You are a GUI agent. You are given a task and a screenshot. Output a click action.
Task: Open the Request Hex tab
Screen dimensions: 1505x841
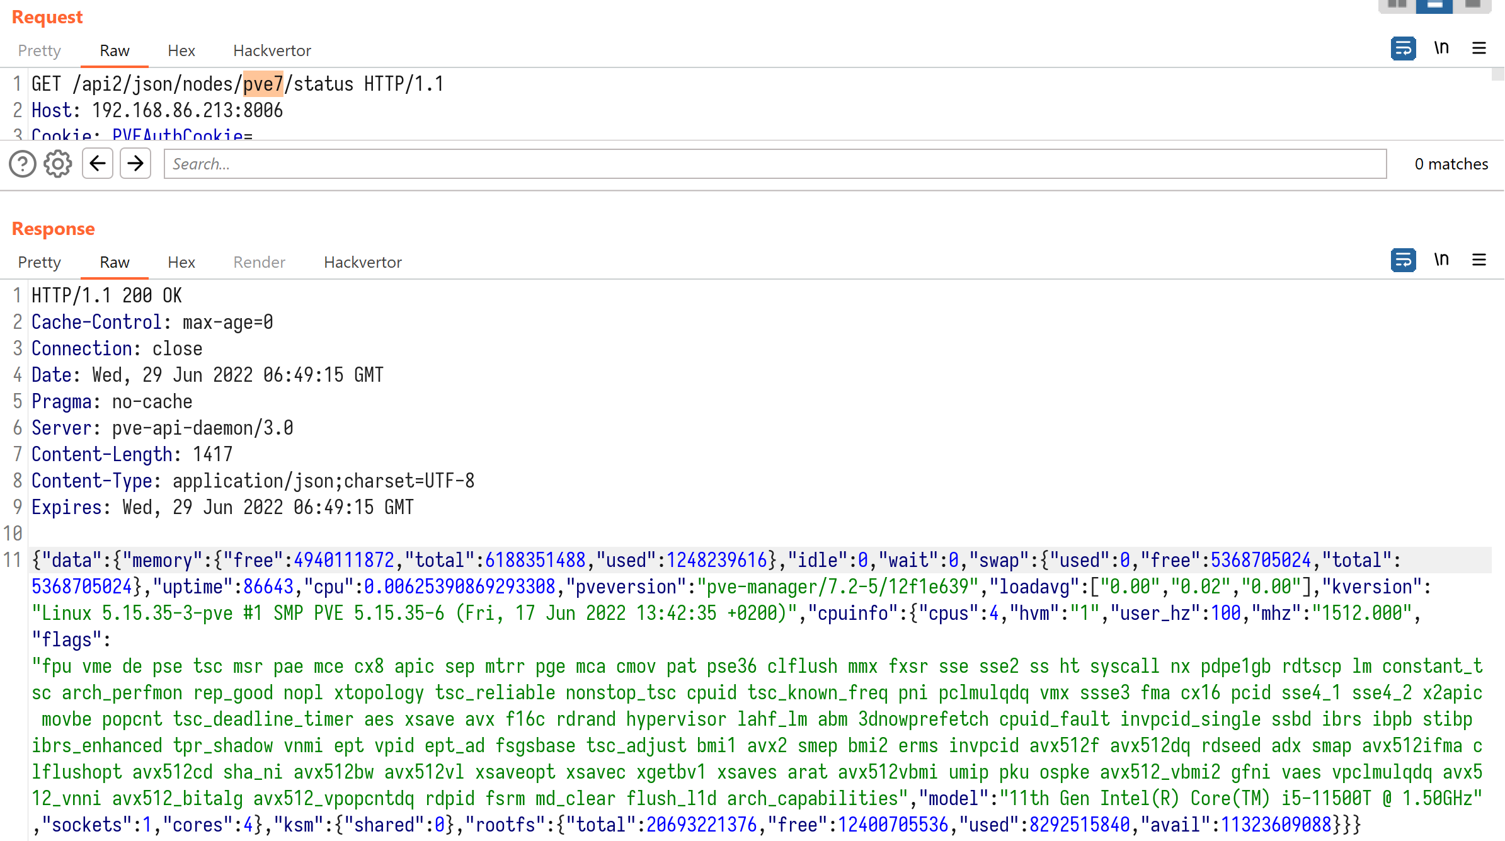click(x=181, y=51)
